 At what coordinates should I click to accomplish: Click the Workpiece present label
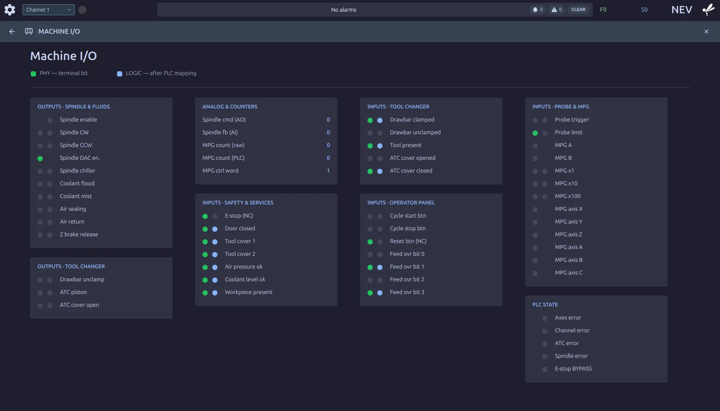point(249,292)
